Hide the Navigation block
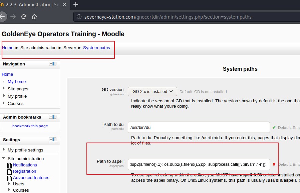The height and width of the screenshot is (193, 300). [51, 64]
